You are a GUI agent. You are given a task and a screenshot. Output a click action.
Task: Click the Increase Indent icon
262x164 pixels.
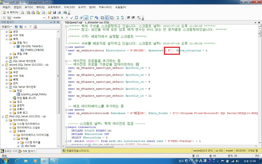click(x=133, y=17)
